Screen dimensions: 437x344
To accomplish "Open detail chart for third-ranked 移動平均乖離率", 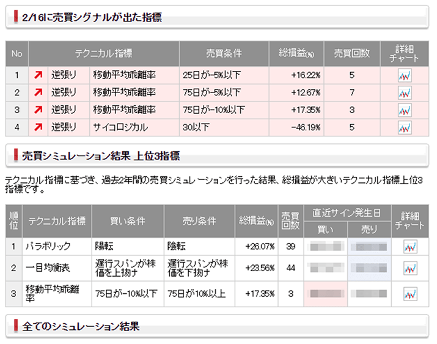I will [409, 294].
